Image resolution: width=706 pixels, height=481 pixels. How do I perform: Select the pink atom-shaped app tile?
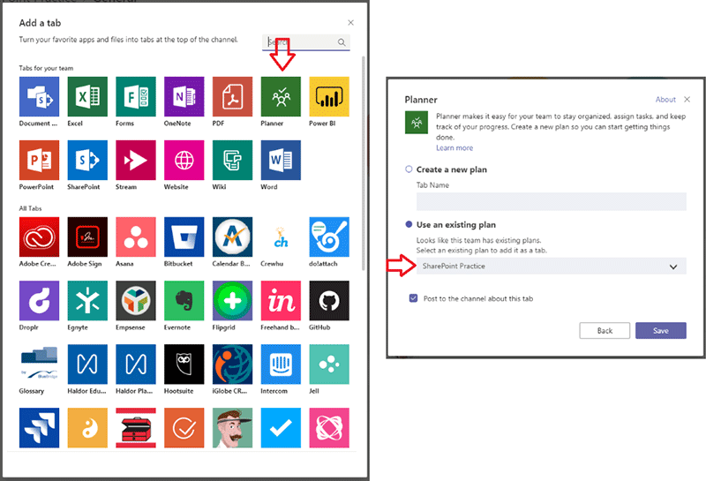pos(329,428)
